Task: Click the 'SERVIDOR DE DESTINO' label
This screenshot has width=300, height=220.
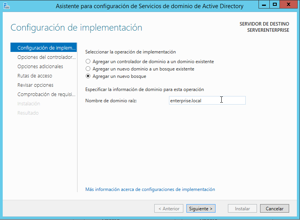Action: point(264,24)
